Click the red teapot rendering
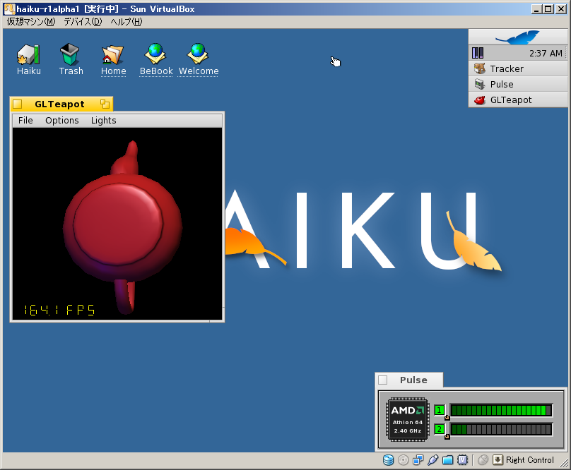Screen dimensions: 571x470 [122, 227]
